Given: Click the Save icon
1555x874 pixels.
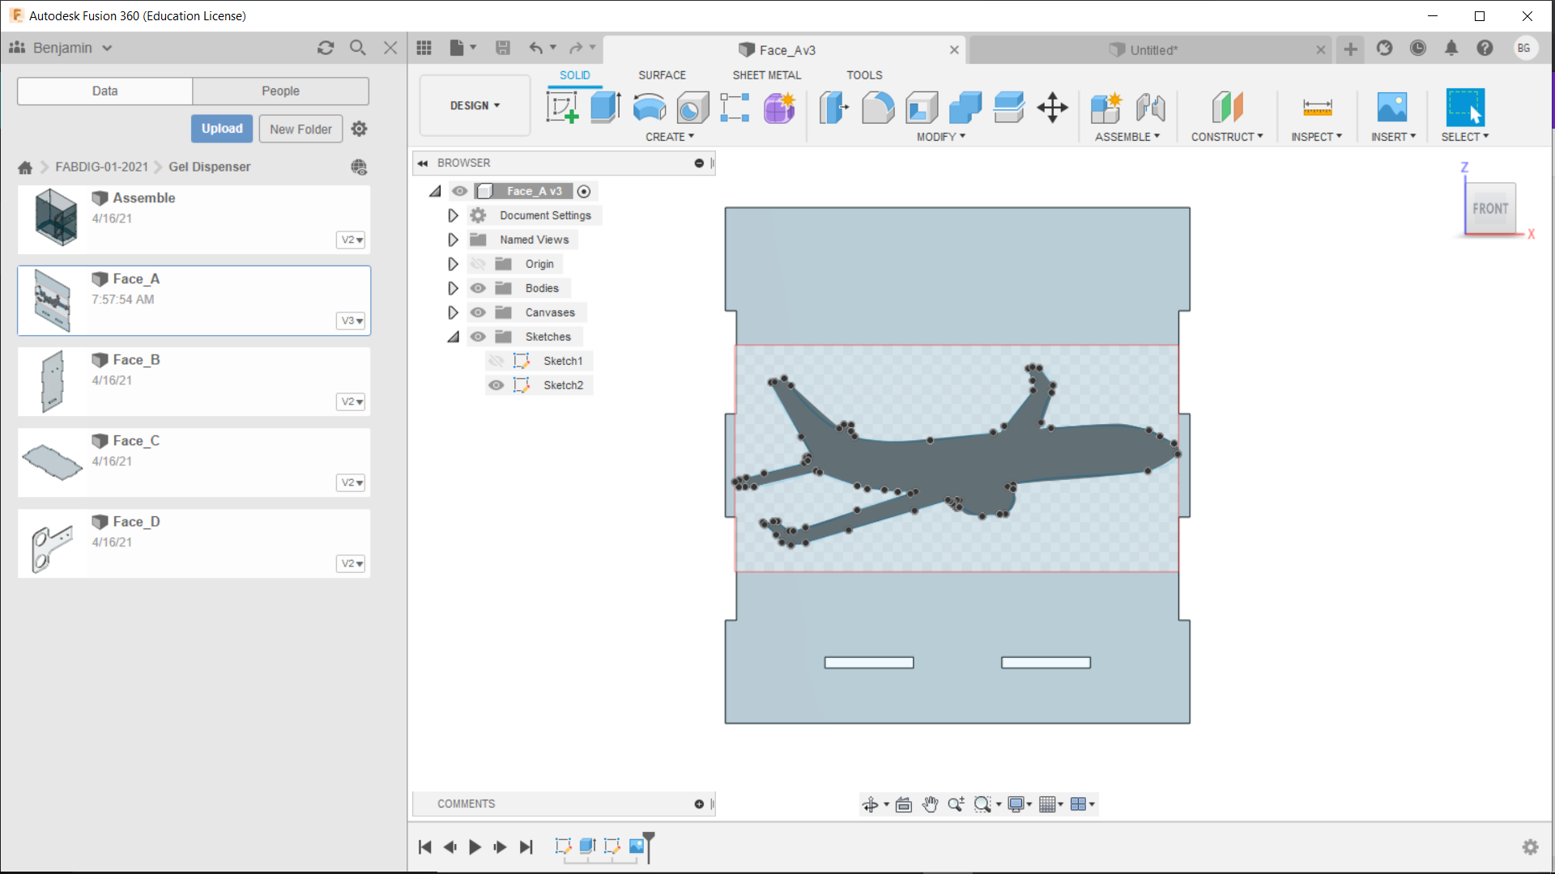Looking at the screenshot, I should coord(503,48).
